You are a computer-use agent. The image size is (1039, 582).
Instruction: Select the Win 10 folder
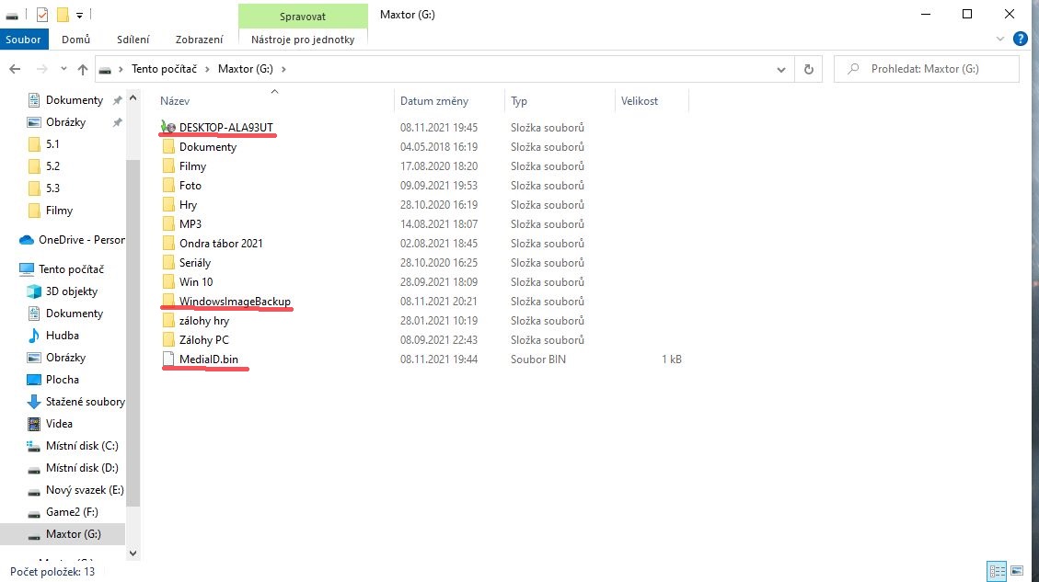(x=195, y=282)
